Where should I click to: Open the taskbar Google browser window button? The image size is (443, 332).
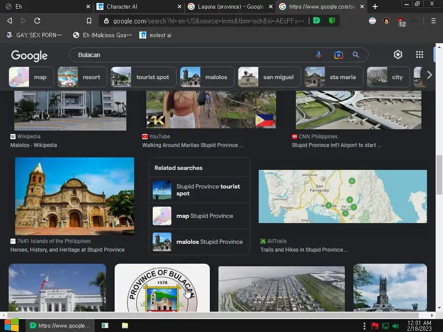(60, 326)
